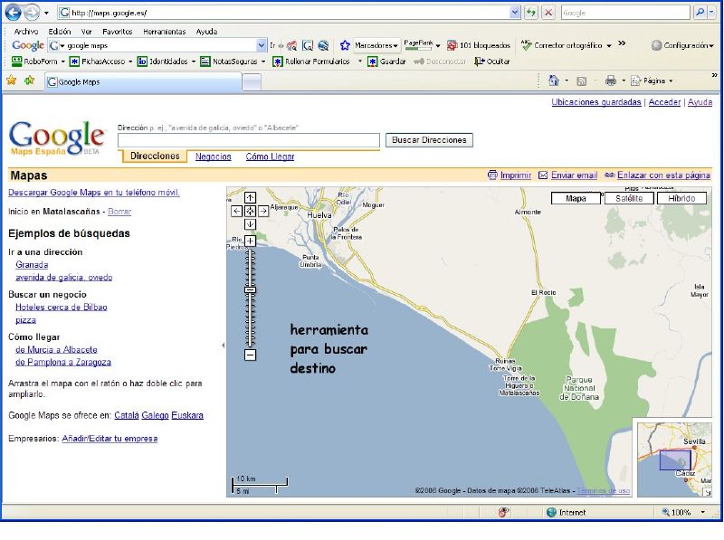Click the empty new tab button
Image resolution: width=724 pixels, height=540 pixels.
point(252,82)
